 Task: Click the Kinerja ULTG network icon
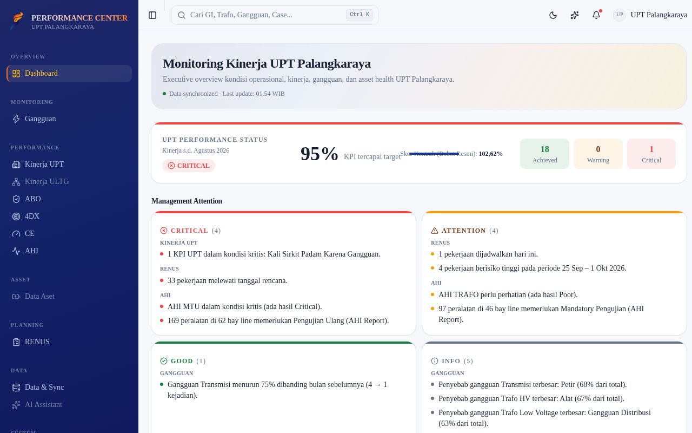pos(16,182)
